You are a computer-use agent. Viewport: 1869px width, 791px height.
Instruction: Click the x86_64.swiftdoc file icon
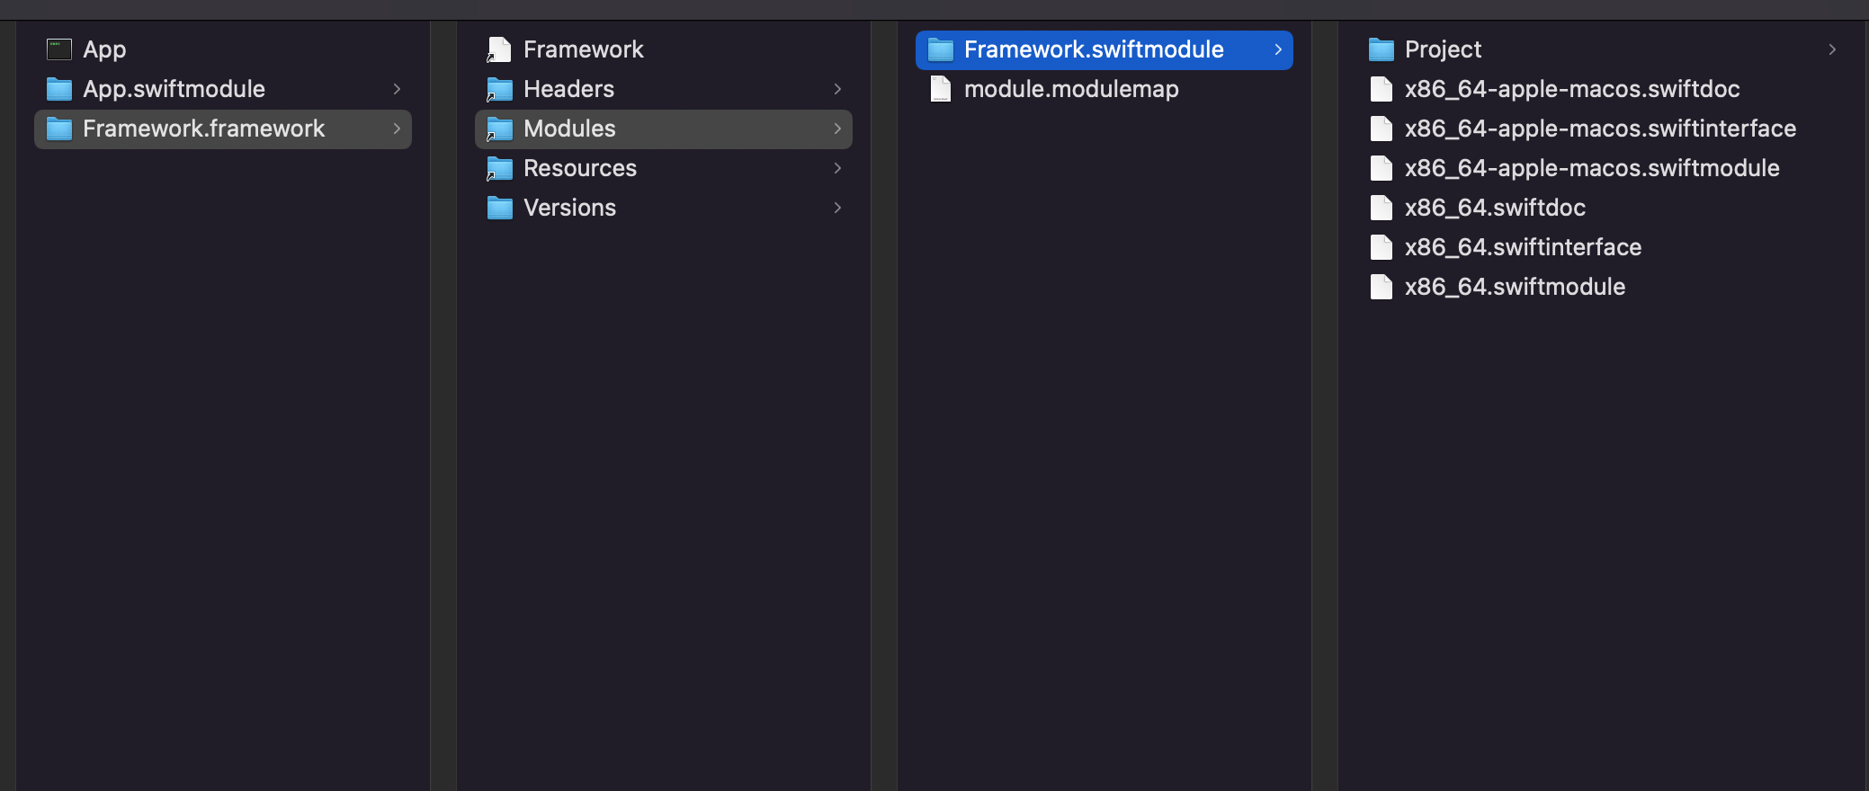1382,208
